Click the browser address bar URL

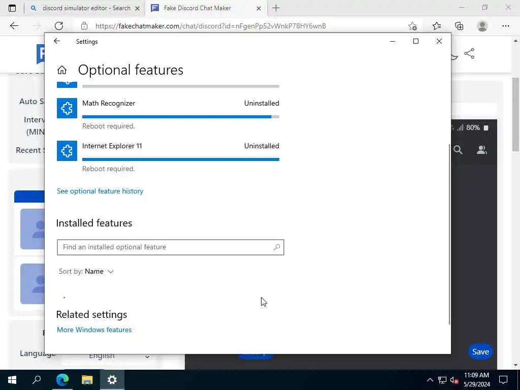(x=211, y=26)
